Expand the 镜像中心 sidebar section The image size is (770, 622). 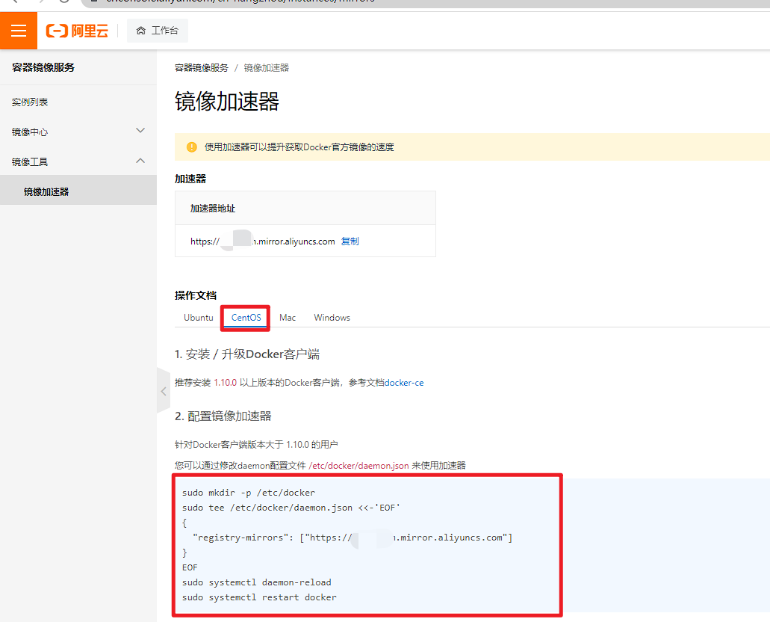coord(78,132)
